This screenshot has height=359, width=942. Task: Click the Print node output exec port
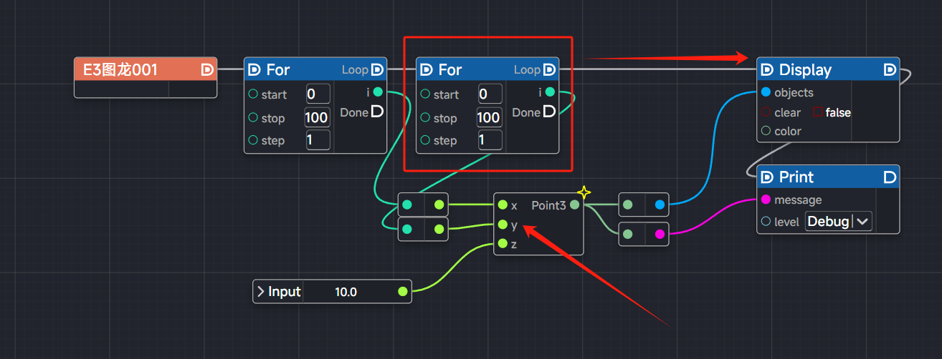tap(890, 177)
